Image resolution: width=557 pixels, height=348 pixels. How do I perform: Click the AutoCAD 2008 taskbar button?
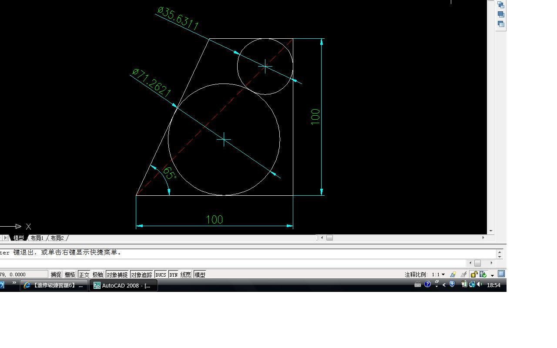pyautogui.click(x=124, y=285)
